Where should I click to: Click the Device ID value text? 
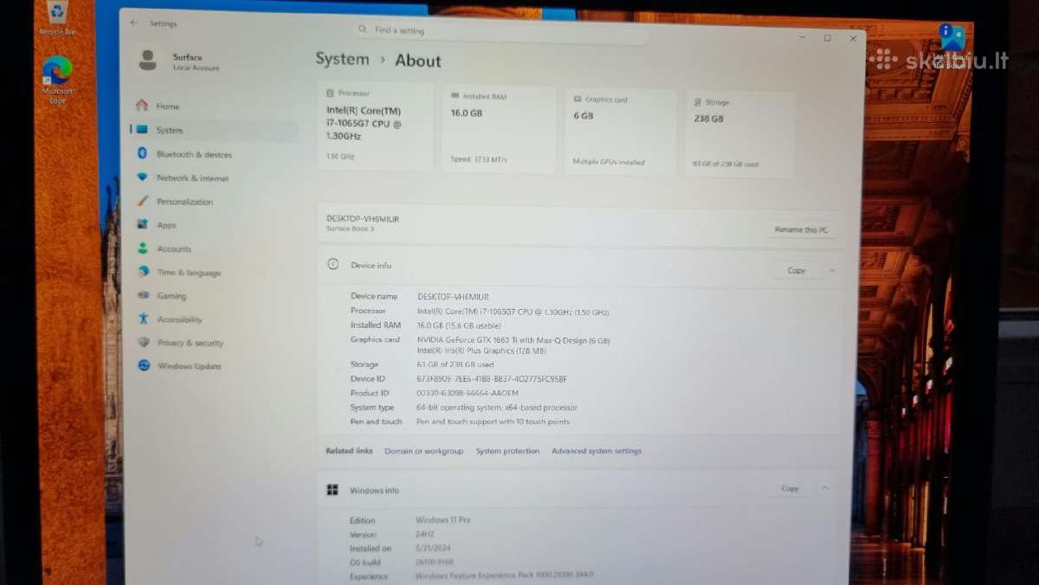[x=492, y=379]
